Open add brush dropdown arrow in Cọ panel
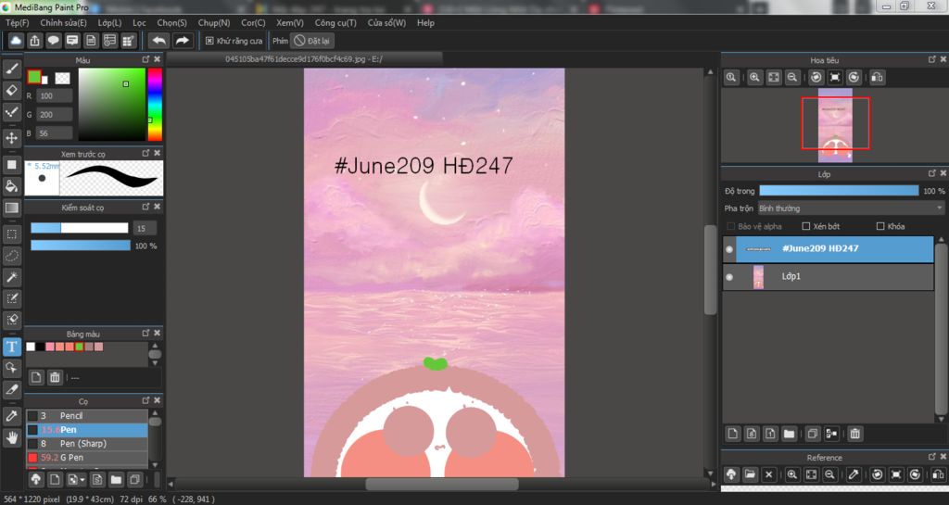949x505 pixels. (x=82, y=480)
